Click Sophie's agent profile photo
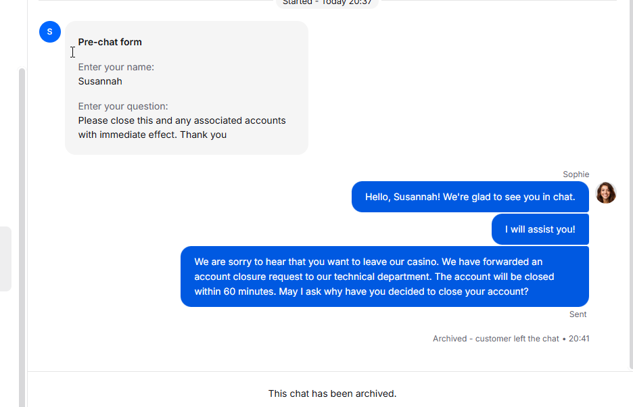Viewport: 633px width, 407px height. click(606, 193)
